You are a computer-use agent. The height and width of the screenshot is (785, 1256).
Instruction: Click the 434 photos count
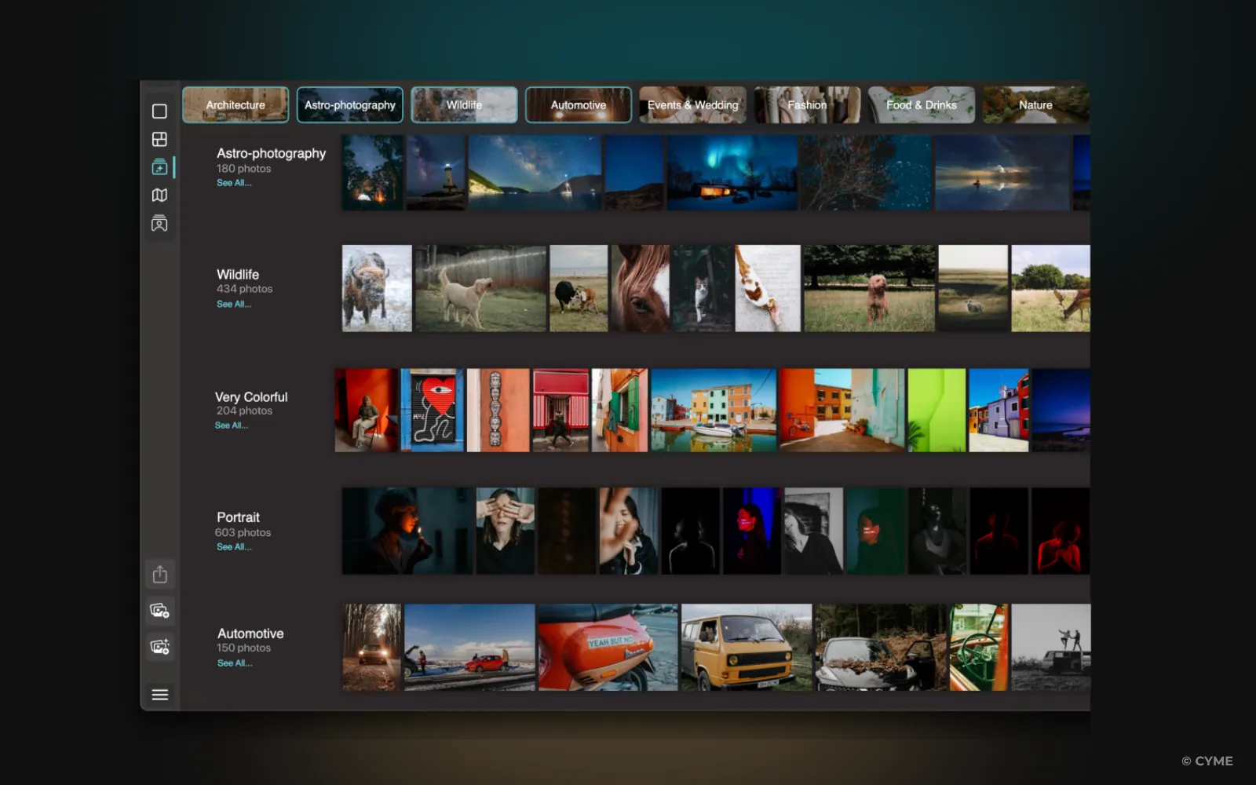(x=245, y=289)
